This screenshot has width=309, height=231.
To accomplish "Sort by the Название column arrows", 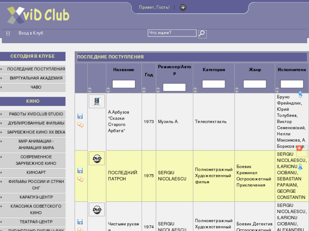I will pos(108,90).
